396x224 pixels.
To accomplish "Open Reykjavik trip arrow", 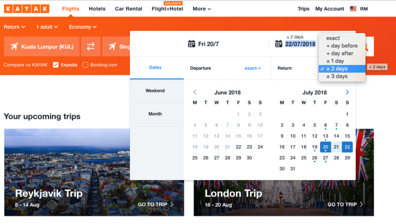I will pyautogui.click(x=172, y=204).
